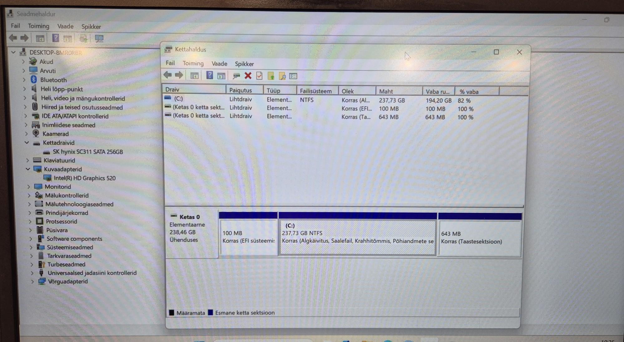Select Heli, video ja mängukontrollerid item
Viewport: 624px width, 342px height.
click(83, 98)
